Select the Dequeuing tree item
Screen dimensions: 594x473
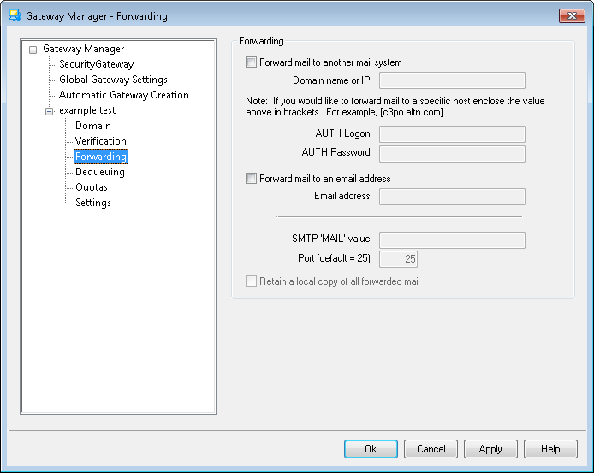(99, 172)
